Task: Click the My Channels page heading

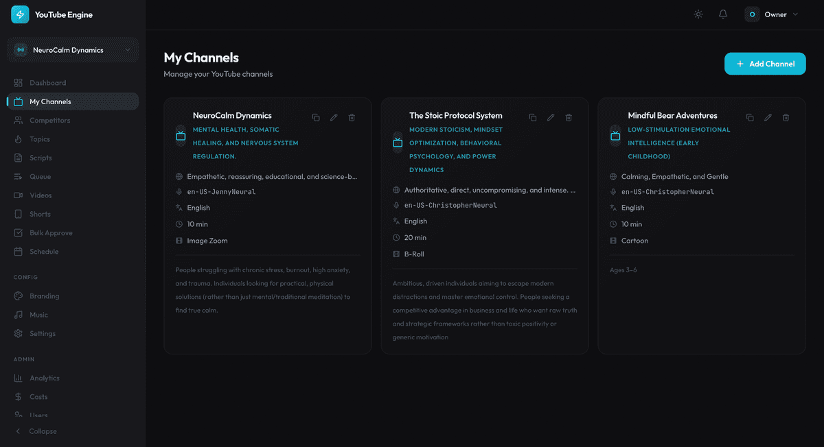Action: (x=201, y=58)
